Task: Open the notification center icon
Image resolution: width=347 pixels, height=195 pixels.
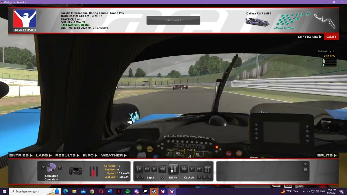Action: [341, 191]
